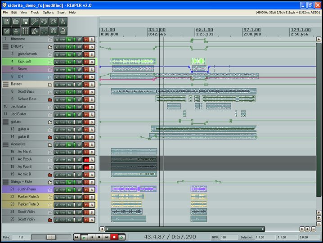This screenshot has height=243, width=323.
Task: Open the Options menu
Action: coord(48,12)
